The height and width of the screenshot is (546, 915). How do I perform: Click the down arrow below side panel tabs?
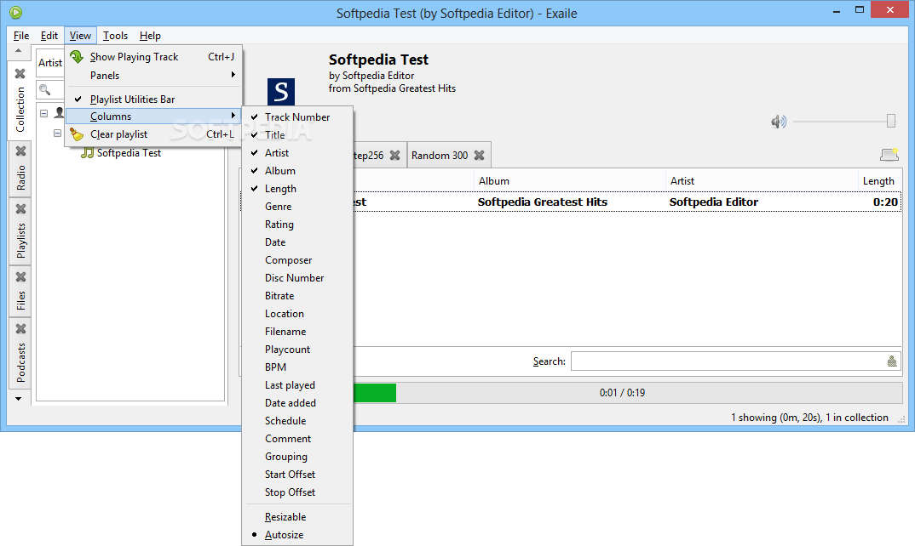pyautogui.click(x=18, y=399)
